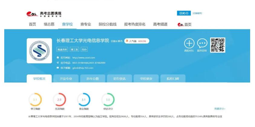Click the 学习指数 3.1 ring gauge
Screen dimensions: 255x127
[35, 100]
